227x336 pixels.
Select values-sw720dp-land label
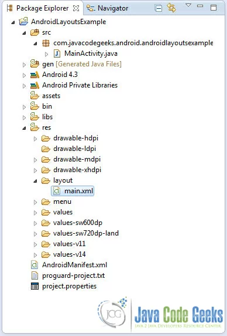(x=86, y=233)
